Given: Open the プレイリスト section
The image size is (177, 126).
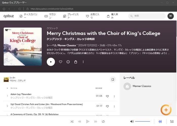Looking at the screenshot, I should coord(71,16).
